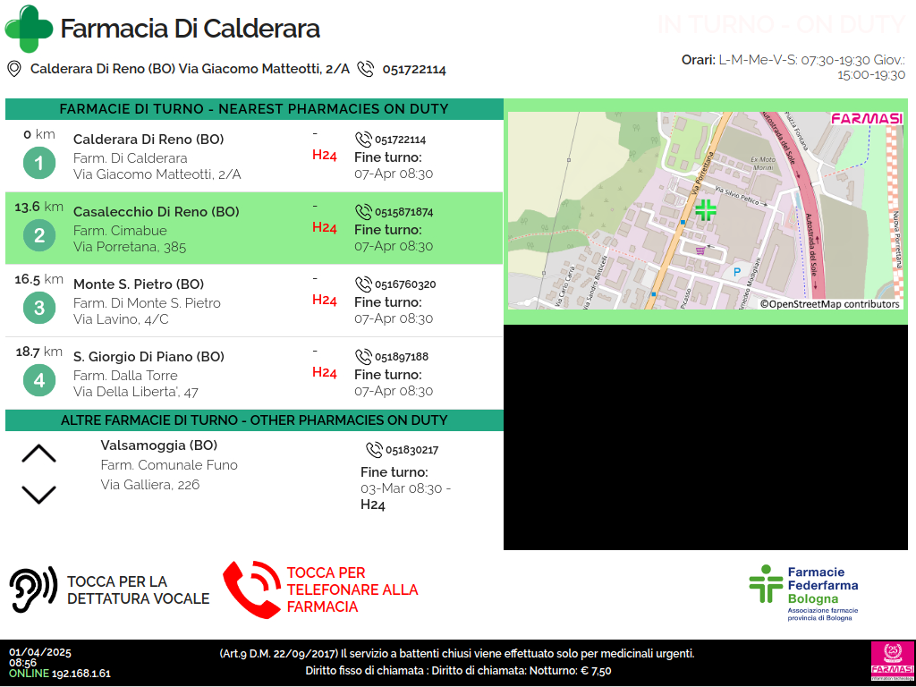Image resolution: width=916 pixels, height=687 pixels.
Task: Click the location pin icon near address
Action: coord(13,69)
